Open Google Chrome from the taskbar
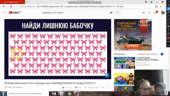Image resolution: width=170 pixels, height=96 pixels. 69,94
